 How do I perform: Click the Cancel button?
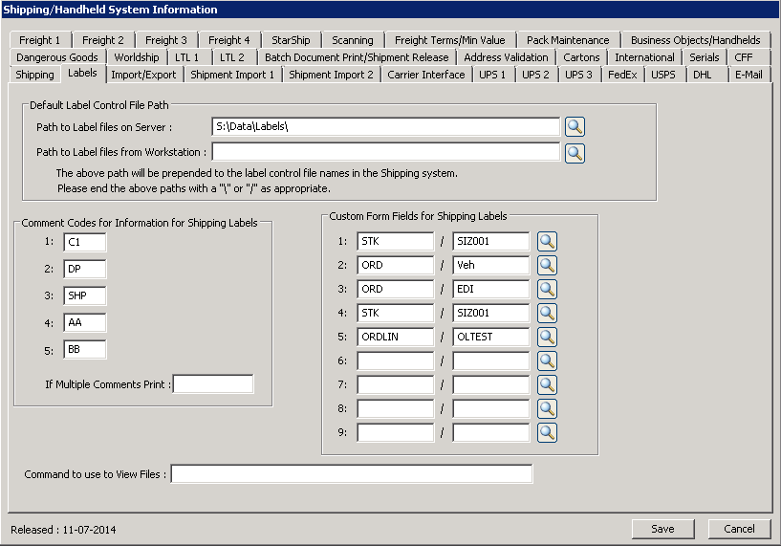point(739,529)
